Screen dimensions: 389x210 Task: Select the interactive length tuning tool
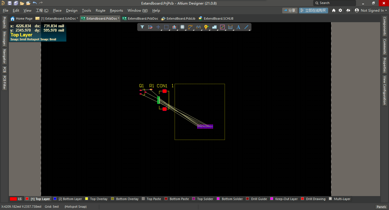point(198,27)
